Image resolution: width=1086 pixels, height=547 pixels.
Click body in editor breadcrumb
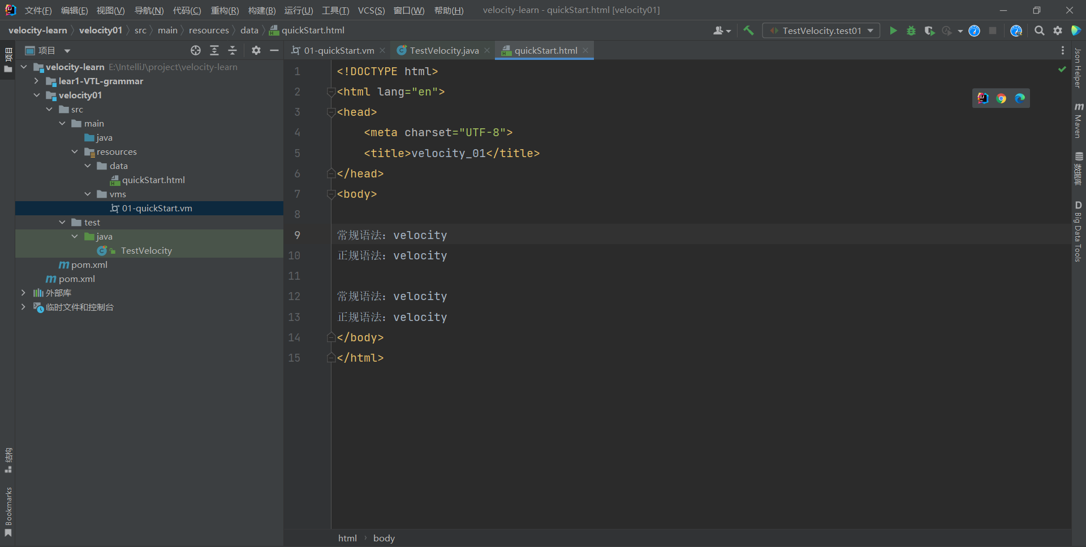point(384,538)
